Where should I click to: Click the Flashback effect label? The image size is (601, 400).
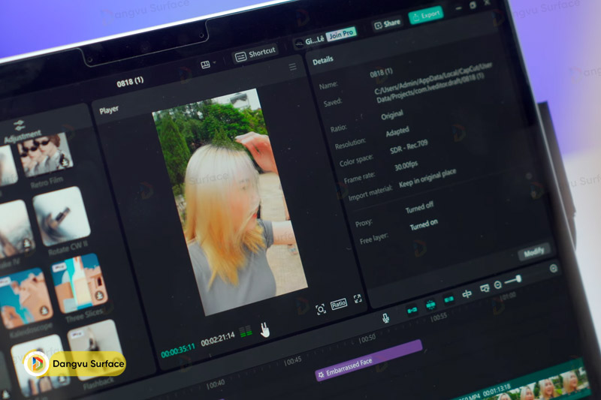(98, 383)
